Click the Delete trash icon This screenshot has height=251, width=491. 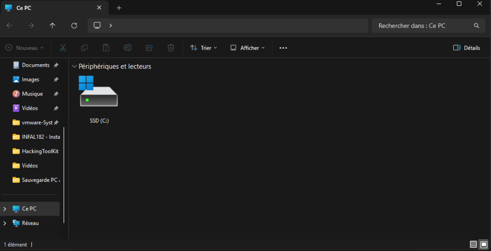(171, 48)
